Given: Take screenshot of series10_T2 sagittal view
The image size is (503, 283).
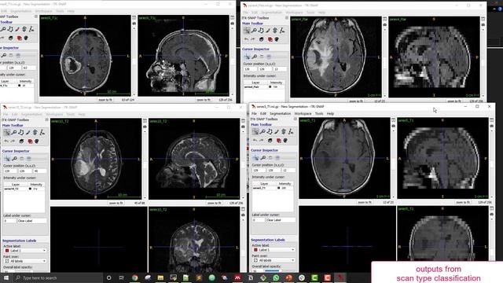Looking at the screenshot, I should [x=243, y=127].
